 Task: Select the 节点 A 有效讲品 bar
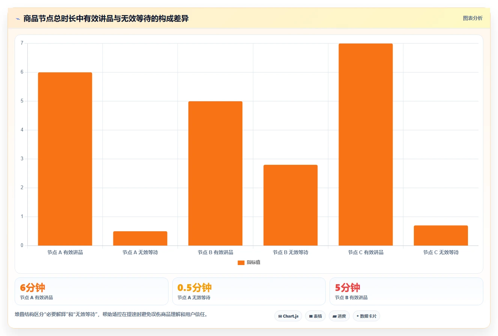pyautogui.click(x=65, y=159)
